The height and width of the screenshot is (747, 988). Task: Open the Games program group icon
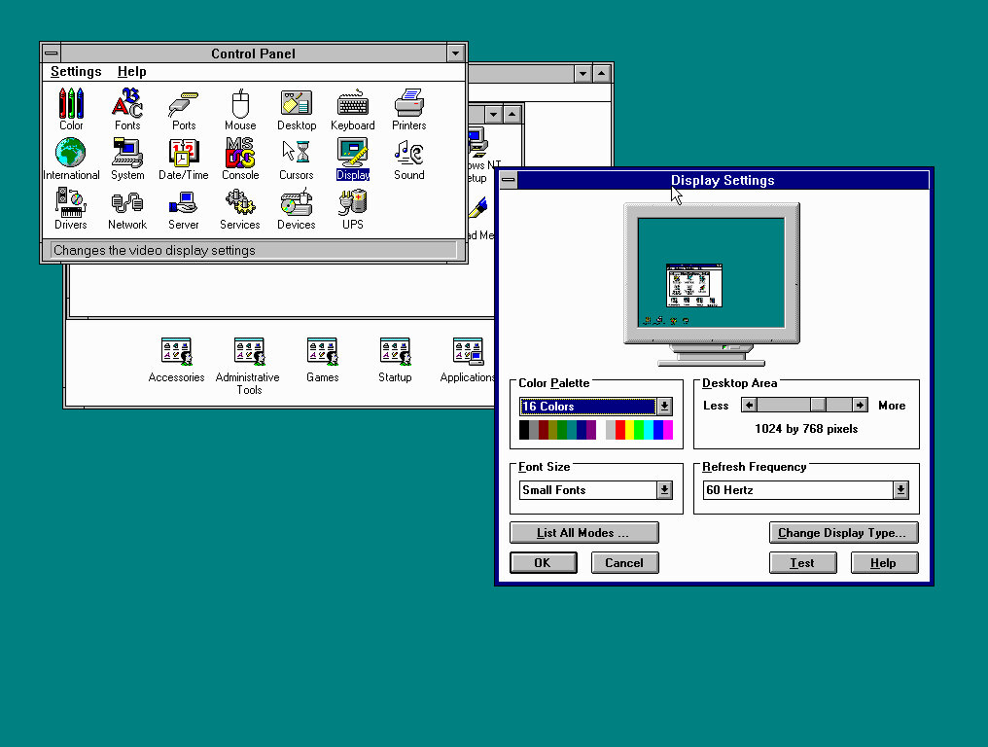click(x=322, y=352)
